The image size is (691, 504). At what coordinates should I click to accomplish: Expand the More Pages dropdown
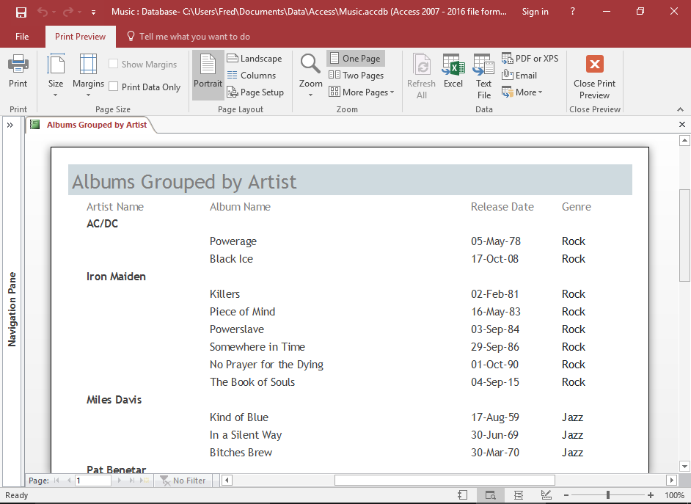click(x=362, y=92)
